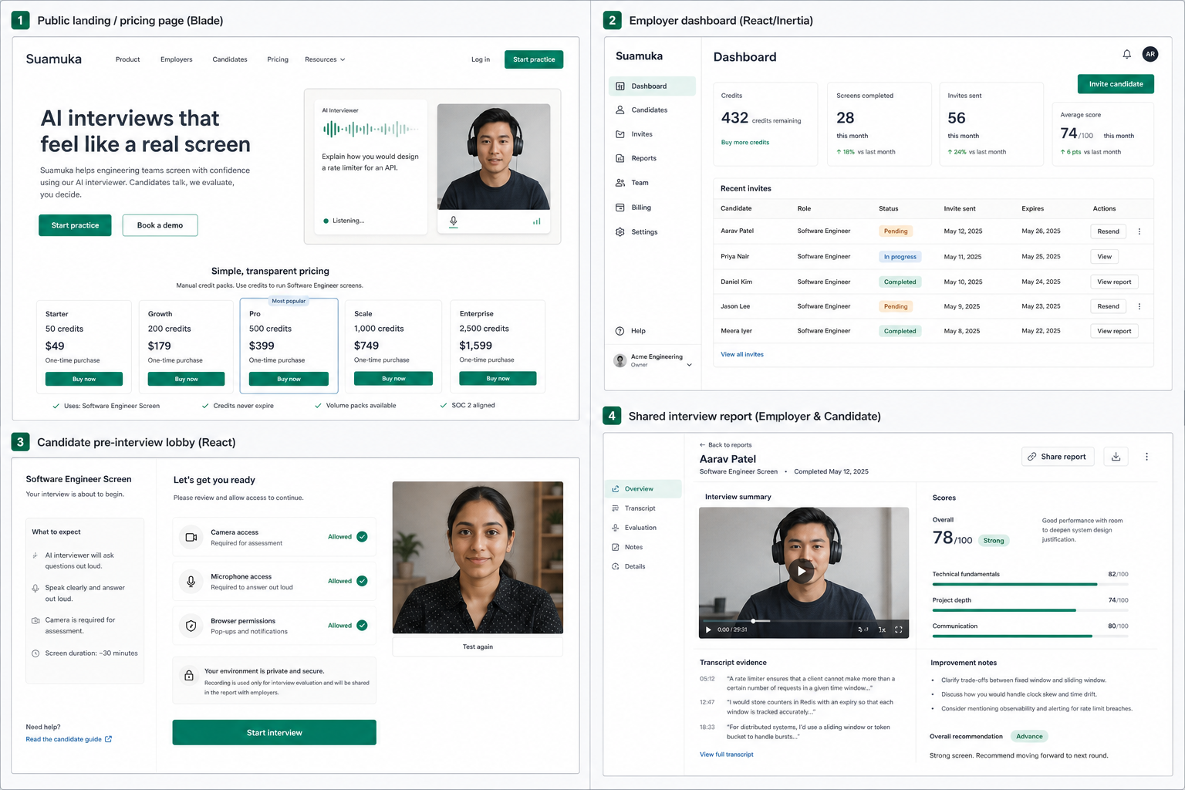The image size is (1185, 790).
Task: Click View report for Daniel Kim
Action: (x=1114, y=282)
